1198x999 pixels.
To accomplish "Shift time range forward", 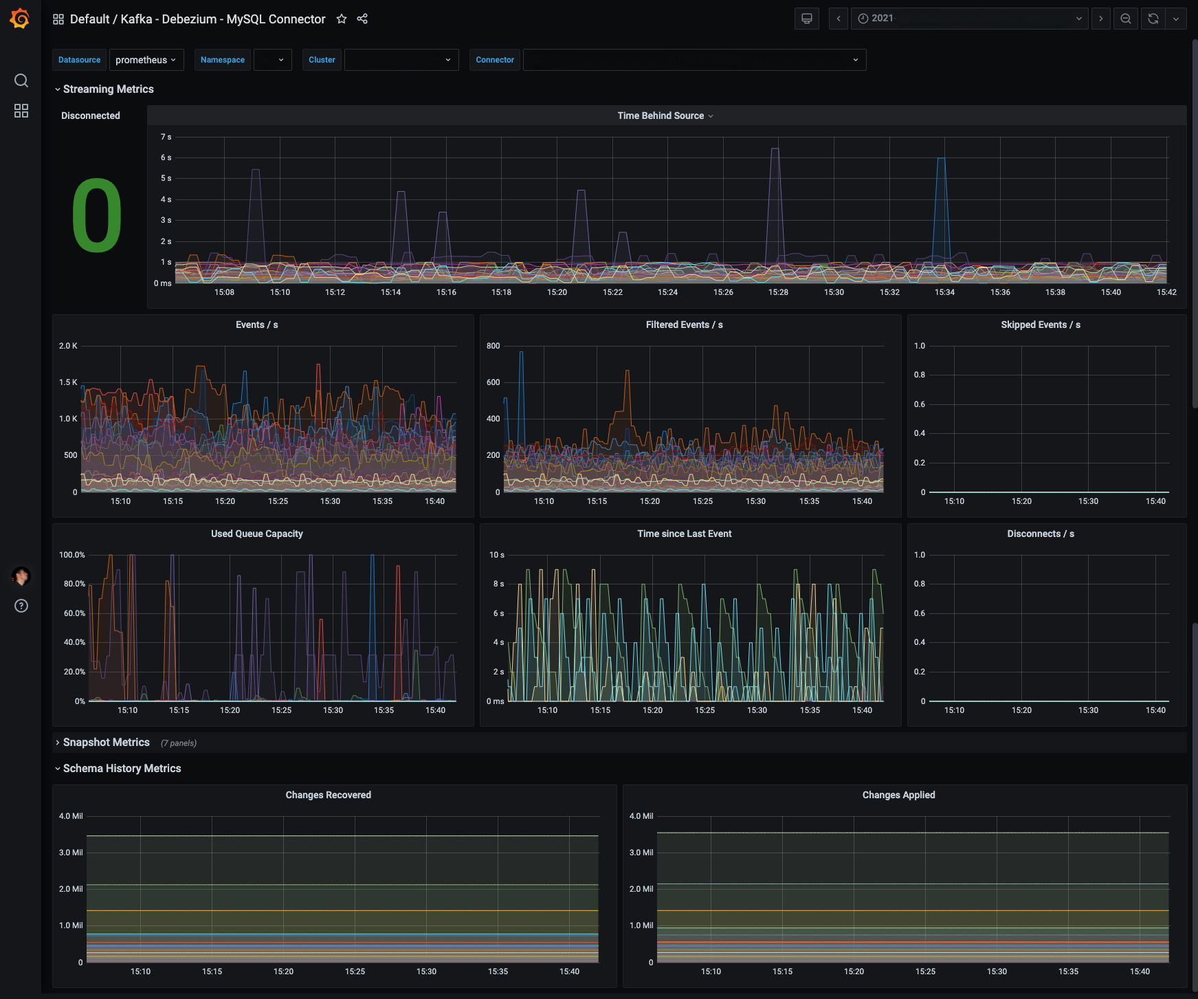I will pyautogui.click(x=1101, y=19).
